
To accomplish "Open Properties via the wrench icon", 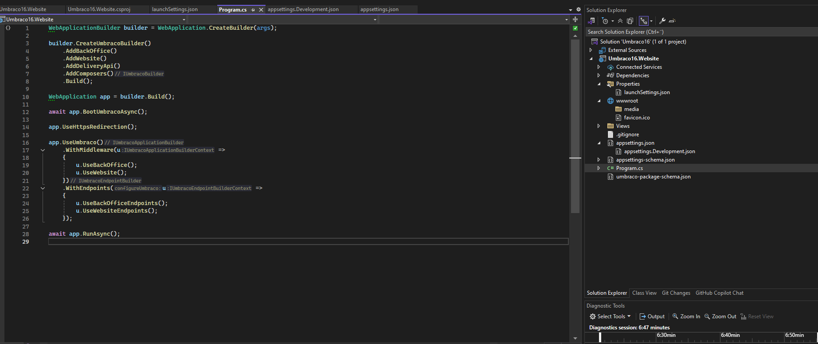I will pyautogui.click(x=662, y=21).
